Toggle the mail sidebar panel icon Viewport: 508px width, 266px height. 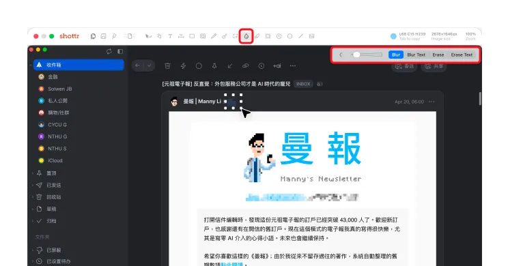point(120,51)
